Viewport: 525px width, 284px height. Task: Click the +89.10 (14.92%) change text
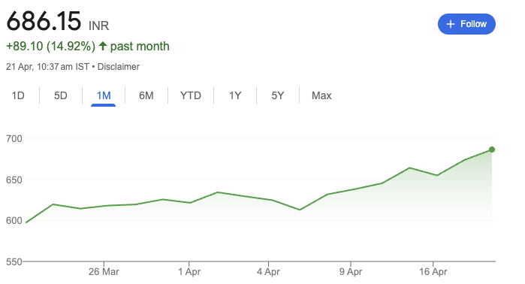click(51, 47)
